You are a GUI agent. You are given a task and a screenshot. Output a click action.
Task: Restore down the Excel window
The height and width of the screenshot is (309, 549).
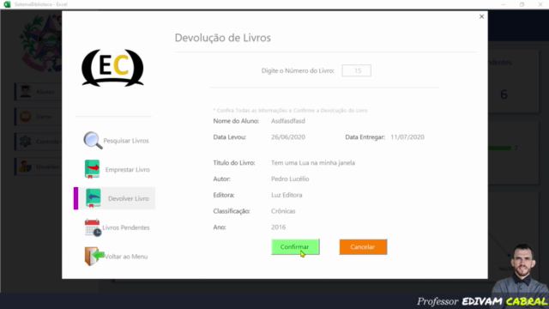522,4
